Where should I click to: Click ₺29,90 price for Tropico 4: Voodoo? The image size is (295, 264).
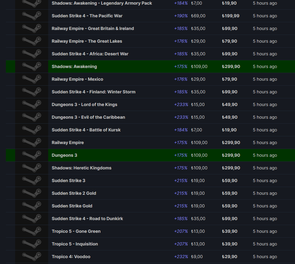230,257
